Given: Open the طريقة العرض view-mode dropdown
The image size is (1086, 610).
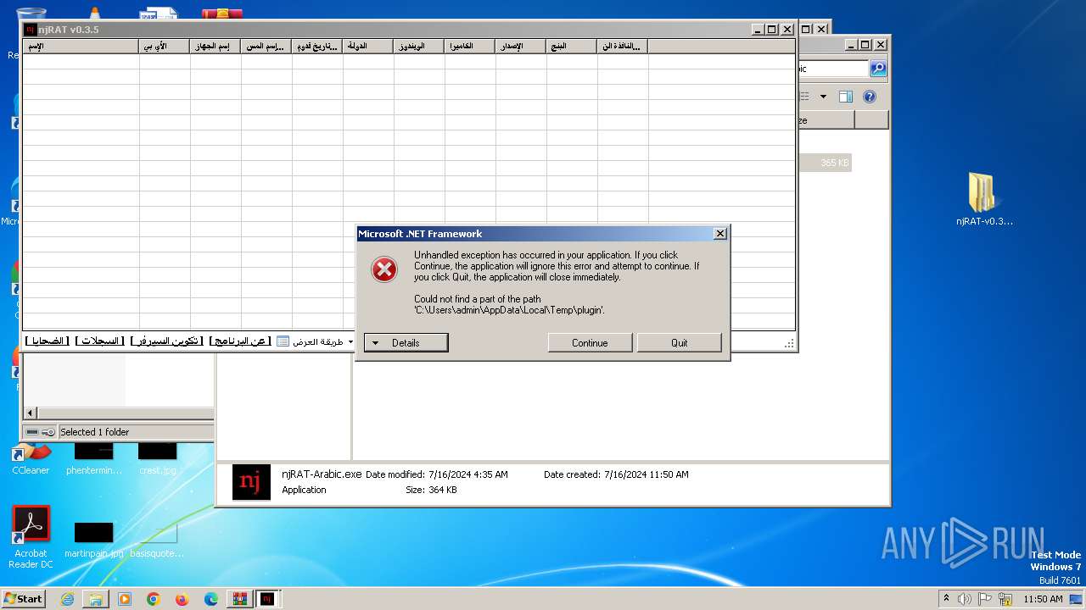Looking at the screenshot, I should [x=316, y=341].
